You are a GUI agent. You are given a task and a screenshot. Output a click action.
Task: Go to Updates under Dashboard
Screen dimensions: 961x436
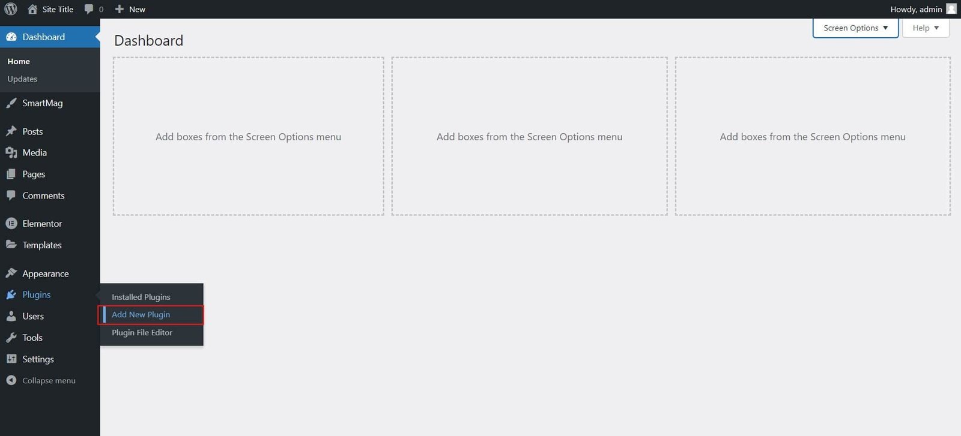22,79
